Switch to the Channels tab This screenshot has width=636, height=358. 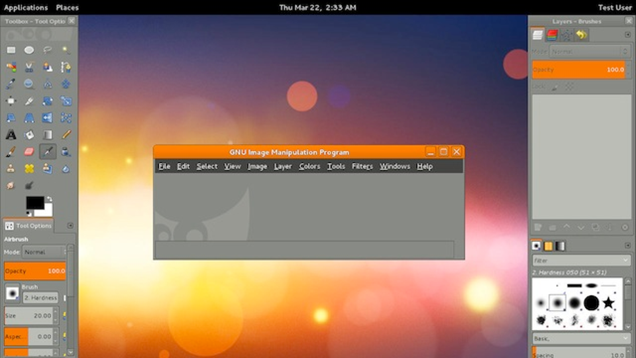(552, 35)
